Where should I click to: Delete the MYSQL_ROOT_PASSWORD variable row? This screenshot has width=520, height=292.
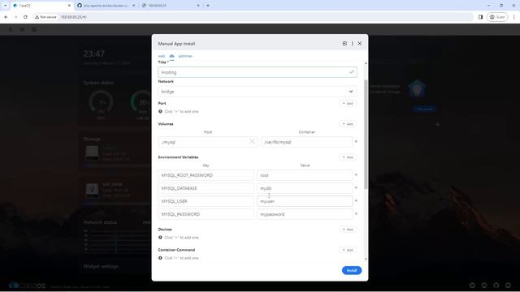tap(356, 175)
